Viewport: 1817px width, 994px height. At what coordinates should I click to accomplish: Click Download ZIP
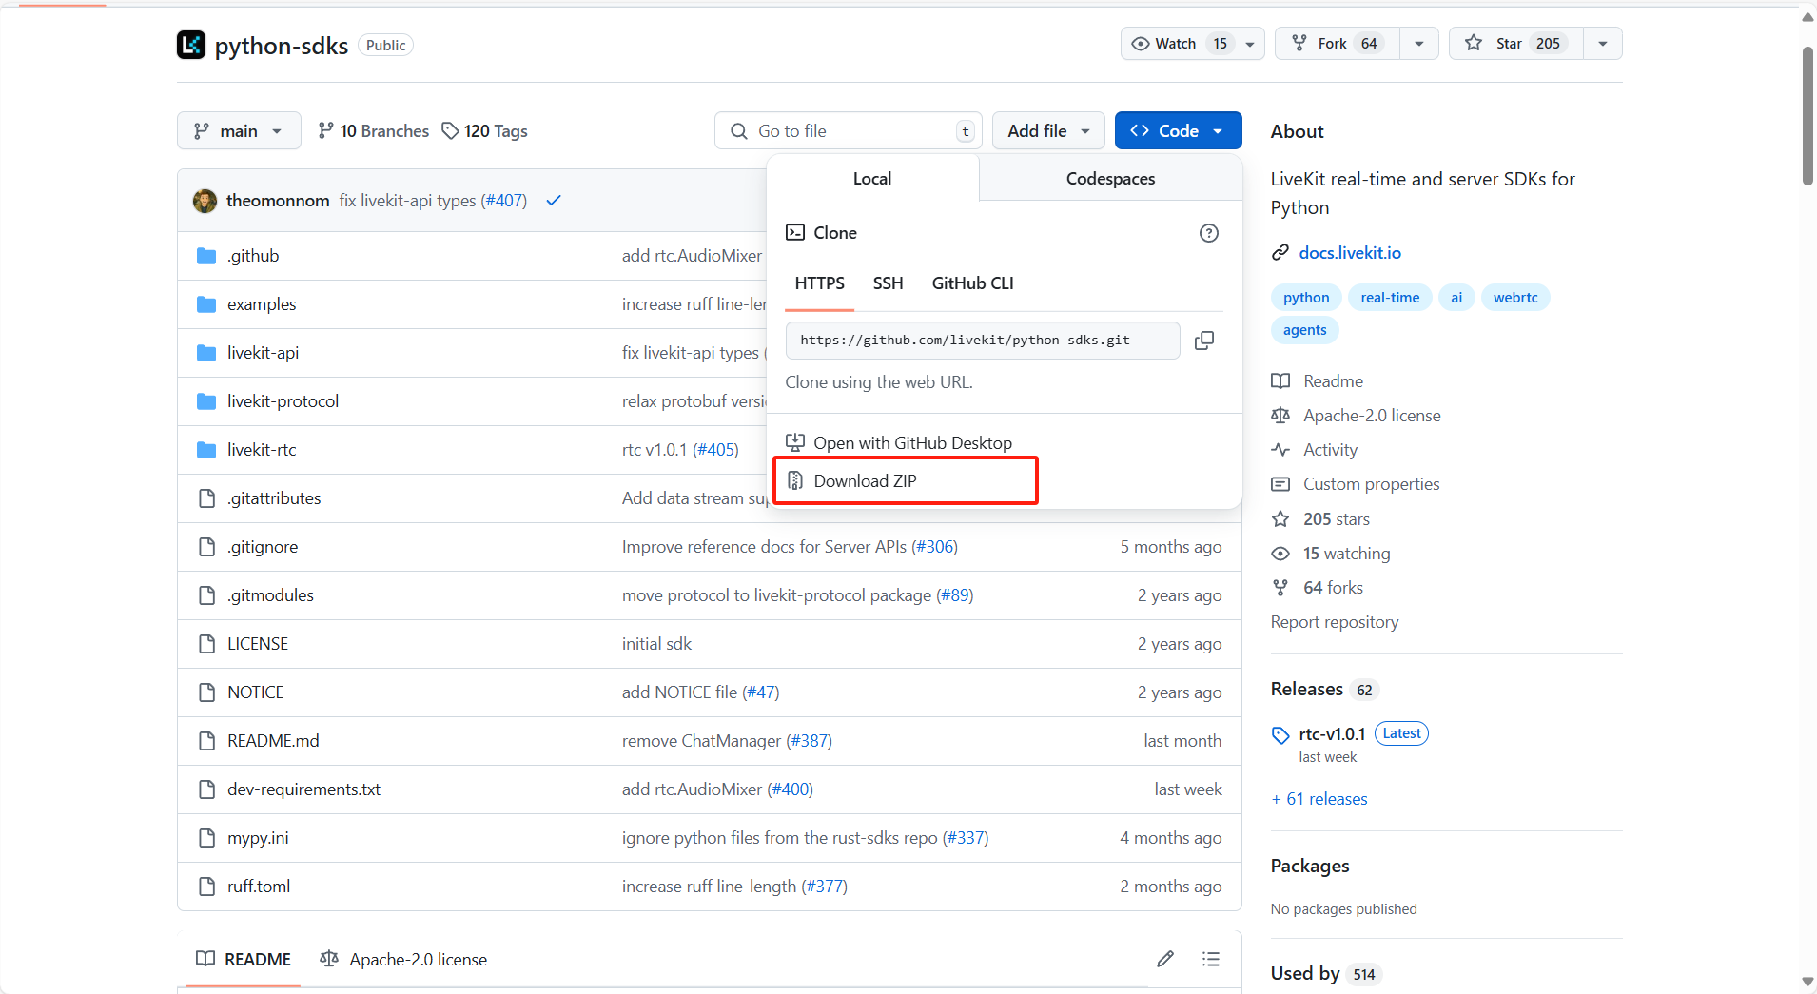[865, 481]
